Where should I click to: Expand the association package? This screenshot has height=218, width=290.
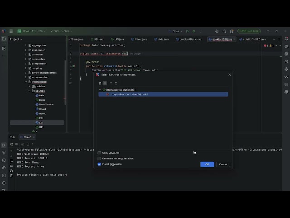[x=26, y=50]
